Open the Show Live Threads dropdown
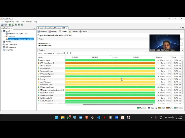The image size is (185, 138). 49,53
